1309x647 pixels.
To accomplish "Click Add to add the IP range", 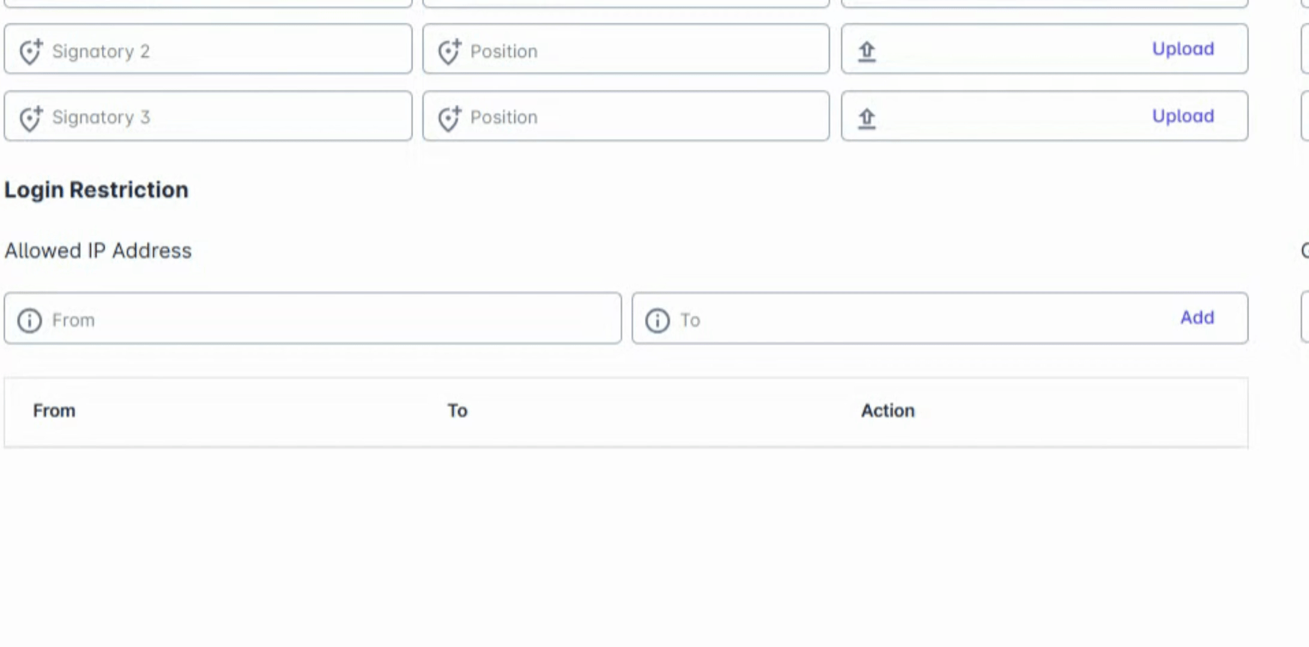I will tap(1196, 318).
